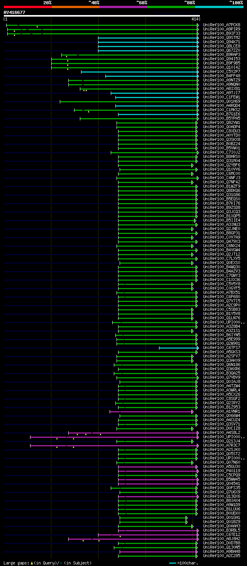Click label UniRef100_Q13QX6
The height and width of the screenshot is (566, 247).
click(x=222, y=496)
